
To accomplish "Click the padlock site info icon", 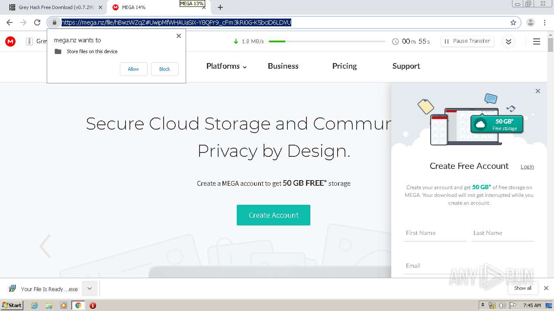I will click(x=54, y=22).
